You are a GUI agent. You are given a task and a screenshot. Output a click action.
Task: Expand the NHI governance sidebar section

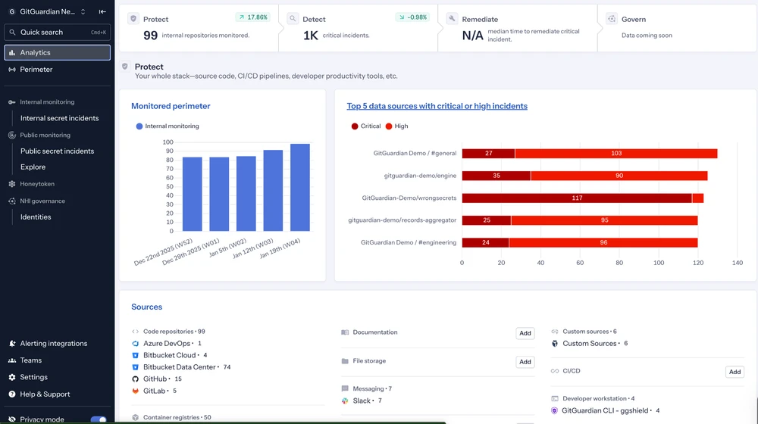[x=42, y=201]
